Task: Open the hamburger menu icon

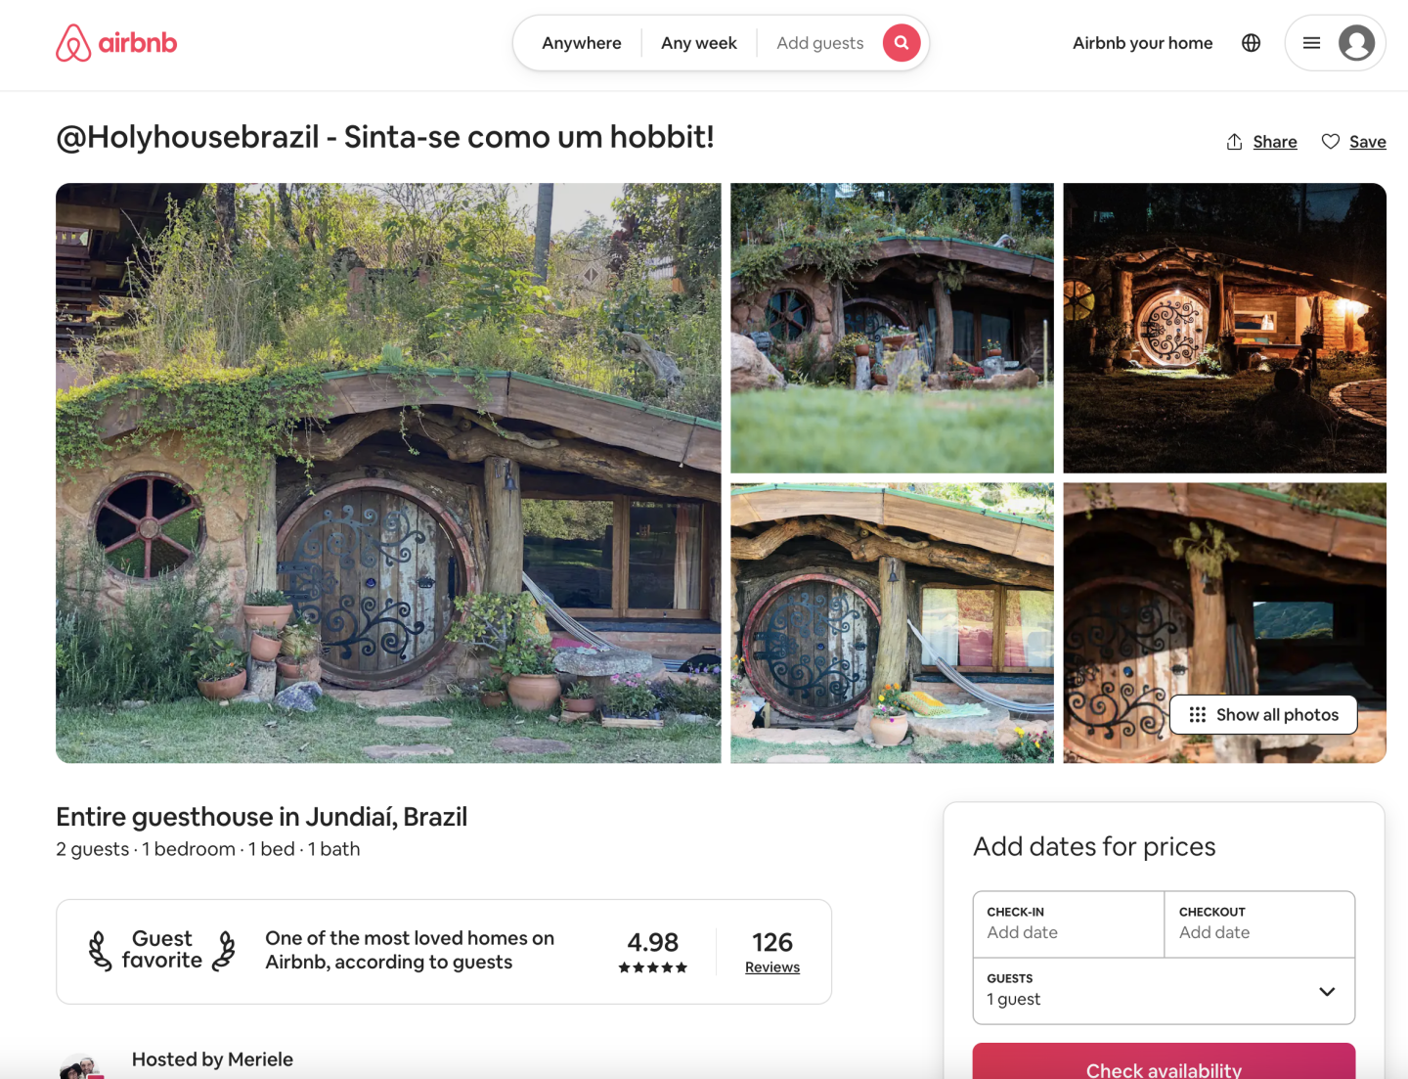Action: pos(1312,43)
